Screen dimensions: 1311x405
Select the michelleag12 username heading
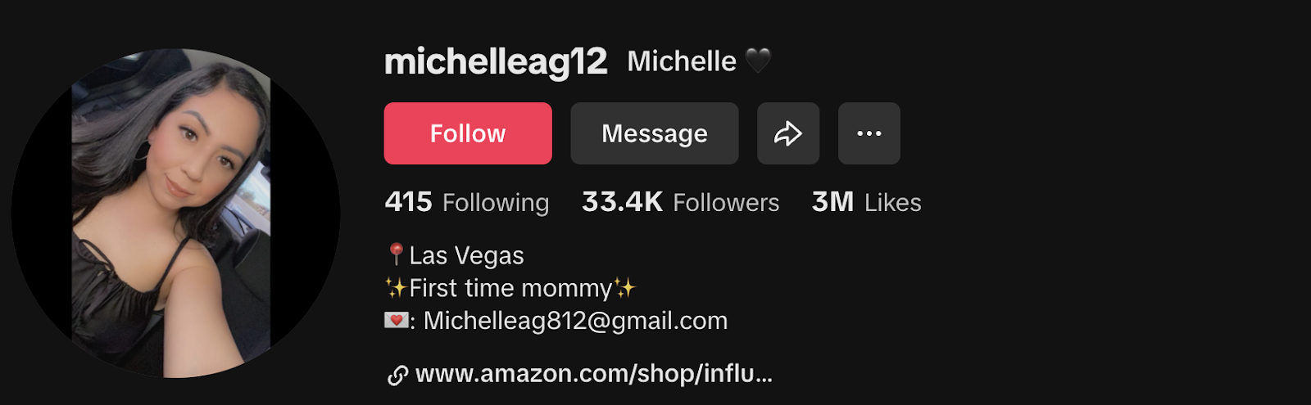click(496, 62)
